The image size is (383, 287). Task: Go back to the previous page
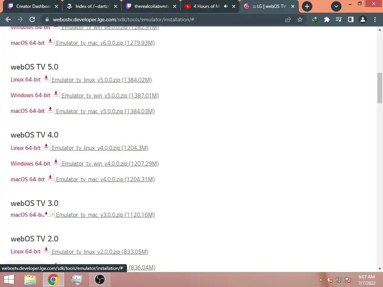coord(8,19)
